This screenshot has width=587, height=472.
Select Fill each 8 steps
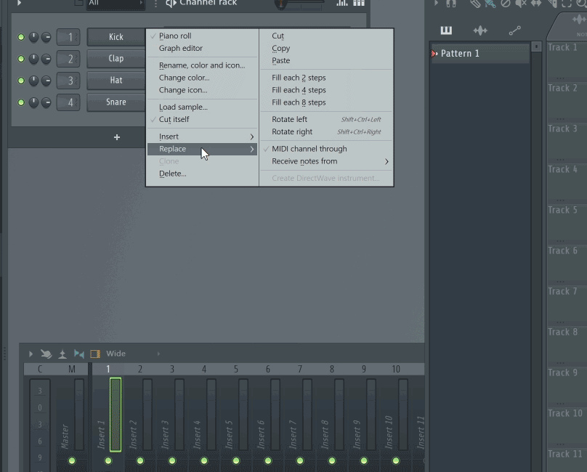pyautogui.click(x=326, y=102)
